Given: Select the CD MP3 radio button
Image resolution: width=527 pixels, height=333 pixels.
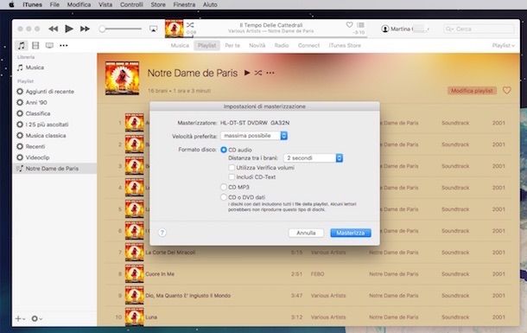Looking at the screenshot, I should pyautogui.click(x=224, y=187).
